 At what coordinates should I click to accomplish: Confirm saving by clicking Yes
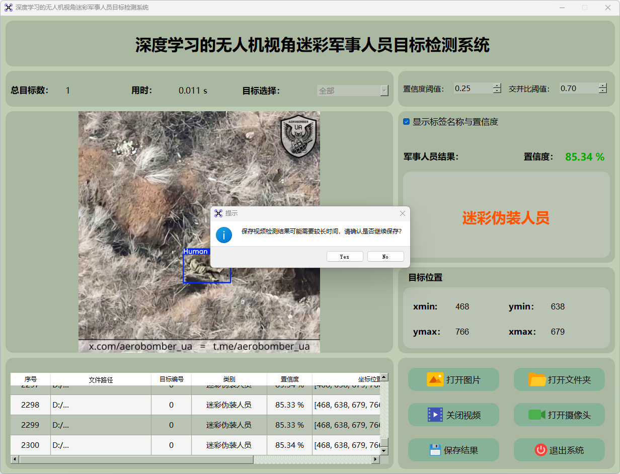[x=345, y=257]
